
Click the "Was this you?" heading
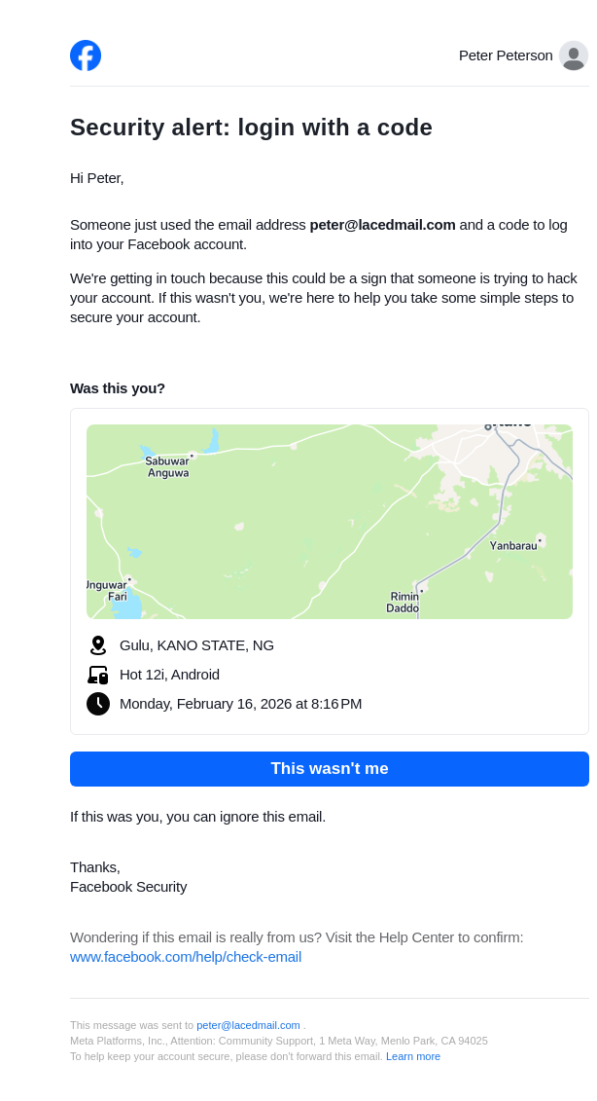tap(118, 388)
